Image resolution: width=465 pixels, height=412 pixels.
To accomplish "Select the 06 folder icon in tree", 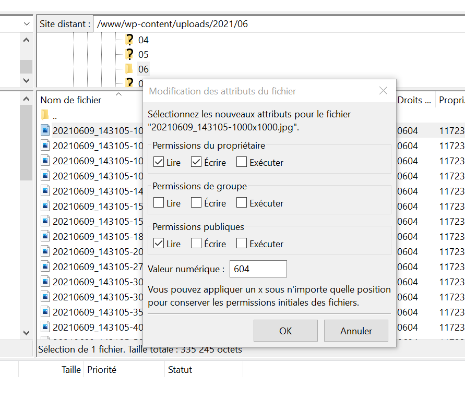I will 129,69.
